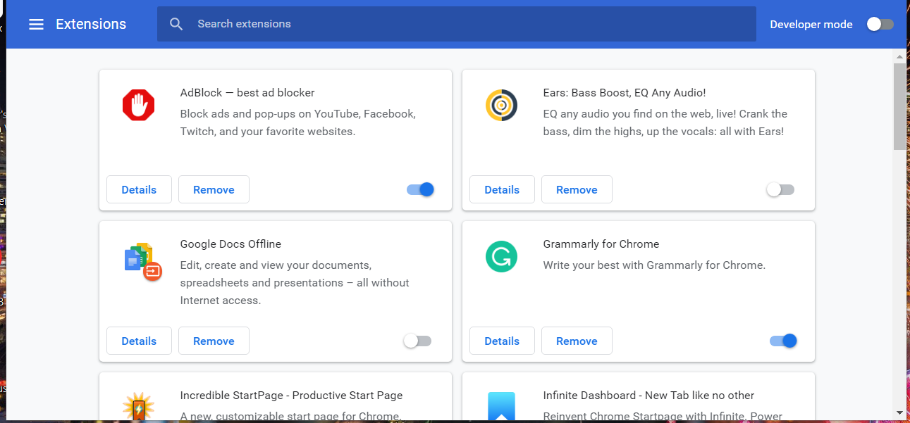This screenshot has height=423, width=910.
Task: Click the 'Google Docs Offline' title
Action: point(230,244)
